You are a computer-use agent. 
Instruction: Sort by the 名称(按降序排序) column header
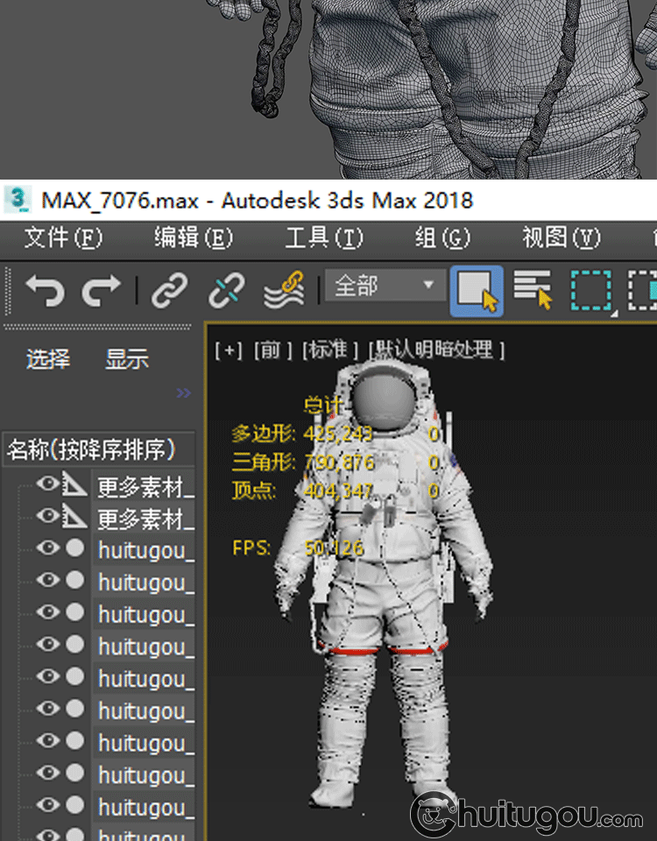point(99,449)
